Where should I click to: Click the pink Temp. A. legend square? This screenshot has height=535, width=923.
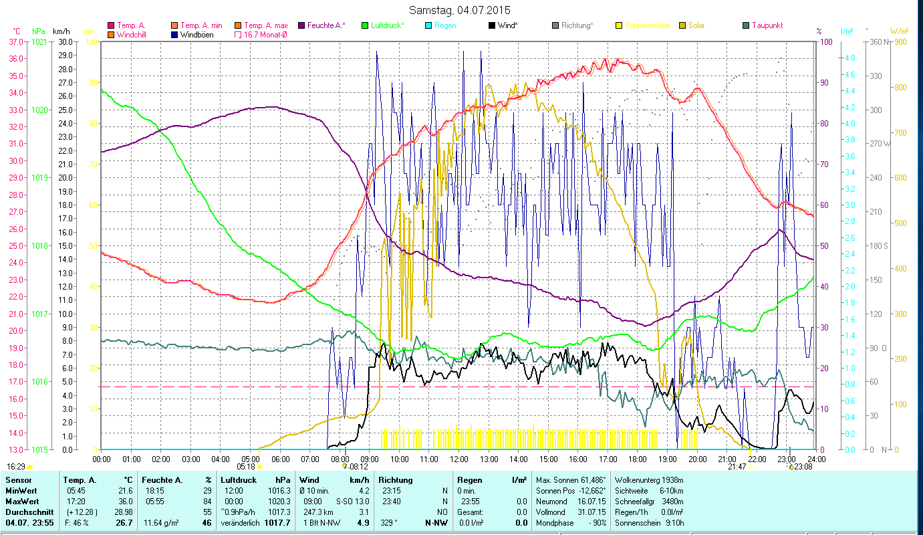click(x=111, y=25)
